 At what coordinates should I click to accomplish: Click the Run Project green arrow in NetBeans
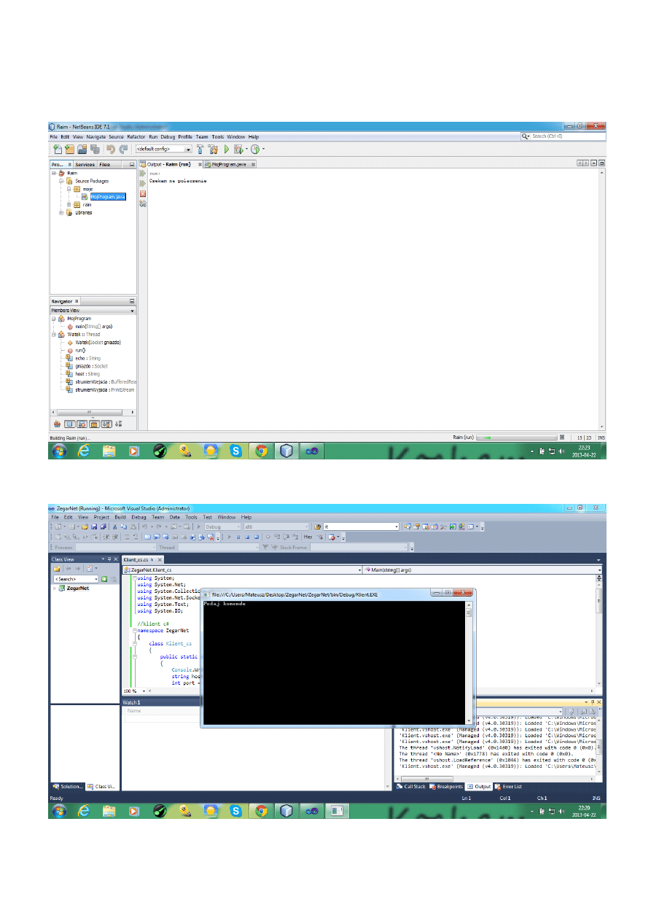tap(227, 149)
